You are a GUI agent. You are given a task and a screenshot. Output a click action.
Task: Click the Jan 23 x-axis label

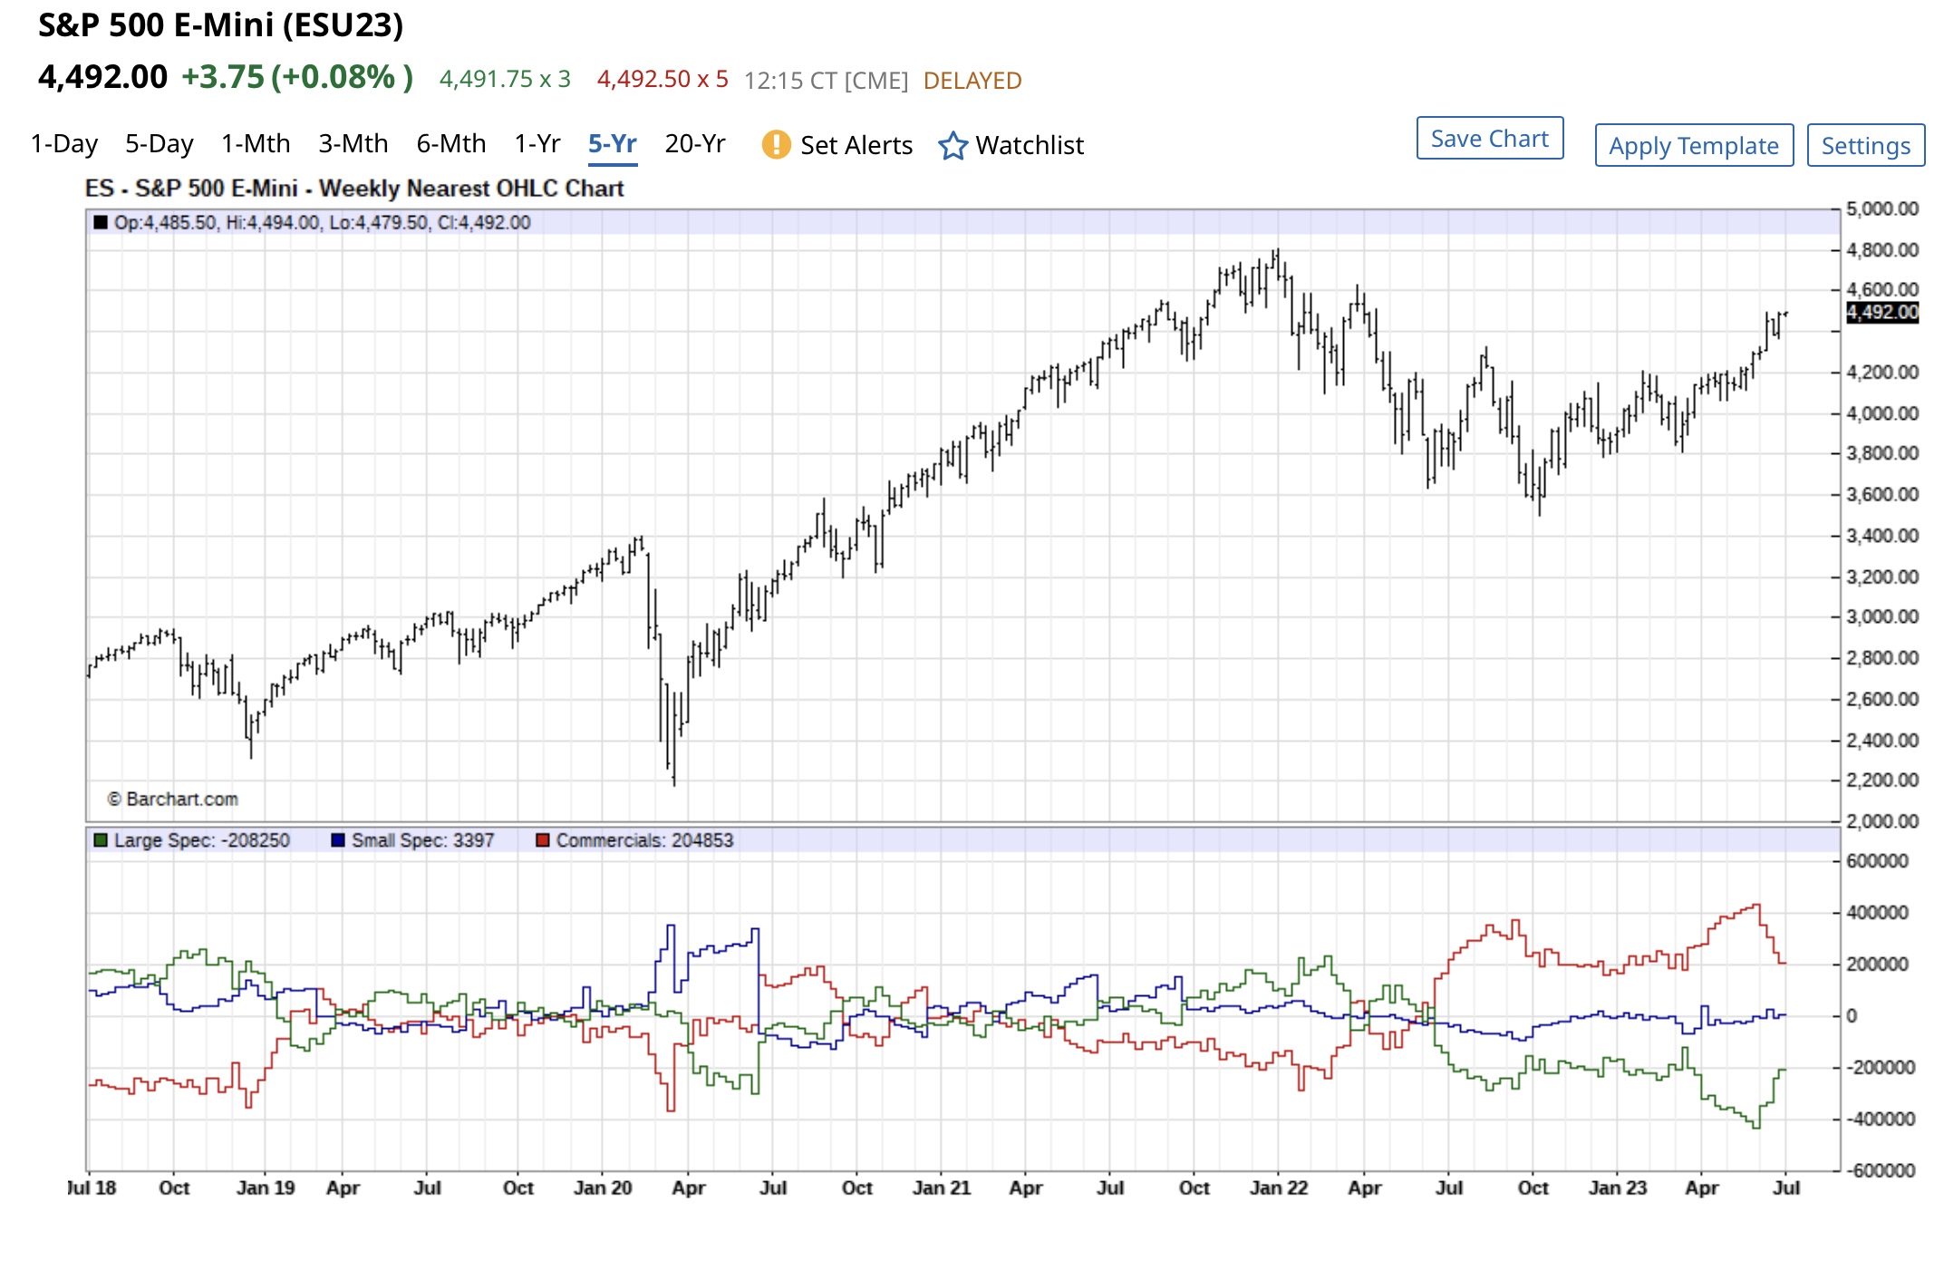coord(1618,1188)
